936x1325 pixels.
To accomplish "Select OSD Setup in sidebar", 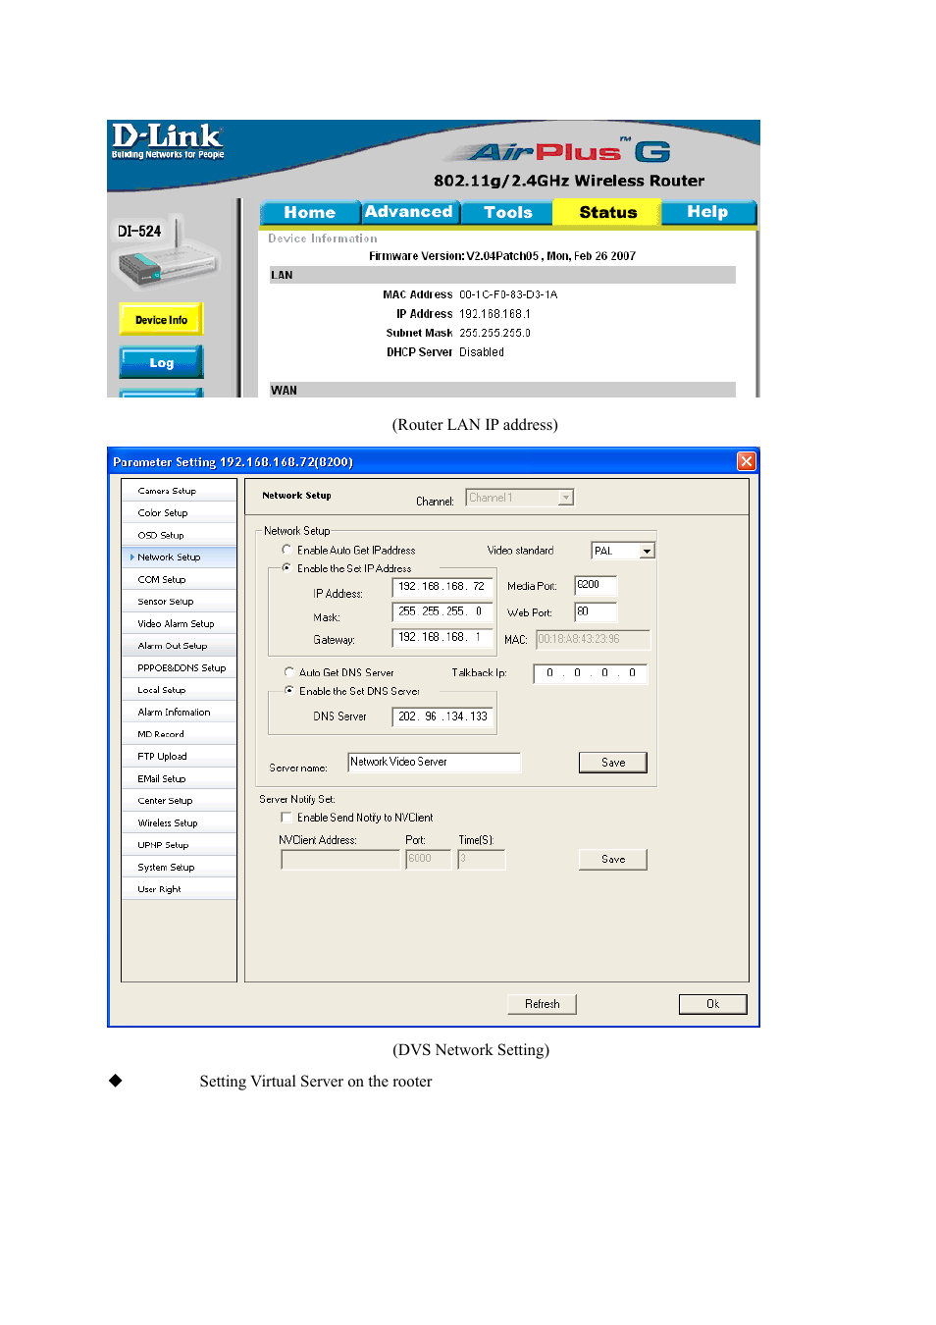I will pos(179,535).
